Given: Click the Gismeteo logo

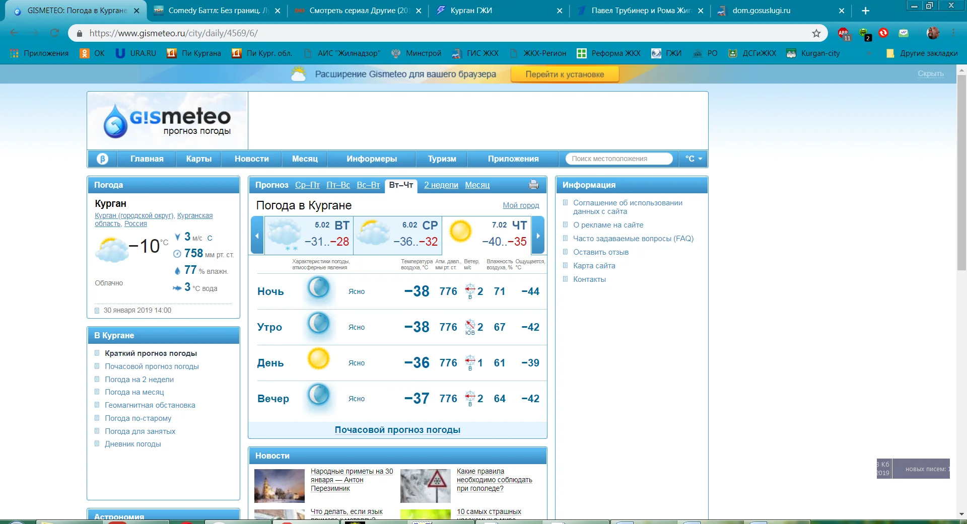Looking at the screenshot, I should [167, 121].
